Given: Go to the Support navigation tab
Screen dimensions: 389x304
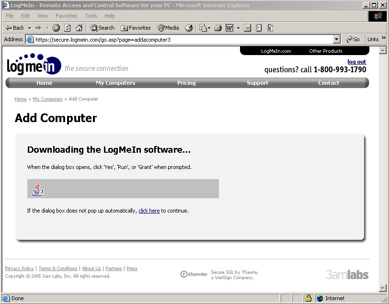Looking at the screenshot, I should click(258, 83).
